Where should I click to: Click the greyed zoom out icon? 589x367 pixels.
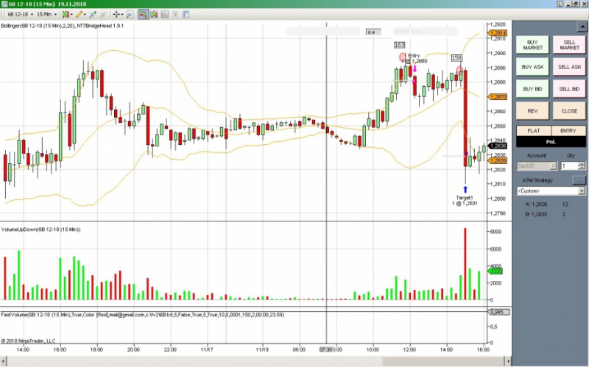pos(103,14)
